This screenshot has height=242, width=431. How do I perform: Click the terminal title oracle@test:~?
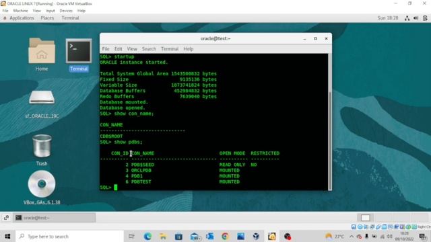click(215, 38)
